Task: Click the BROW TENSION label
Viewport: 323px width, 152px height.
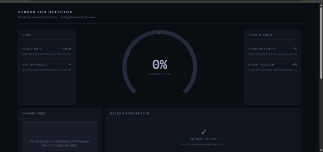Action: click(261, 65)
